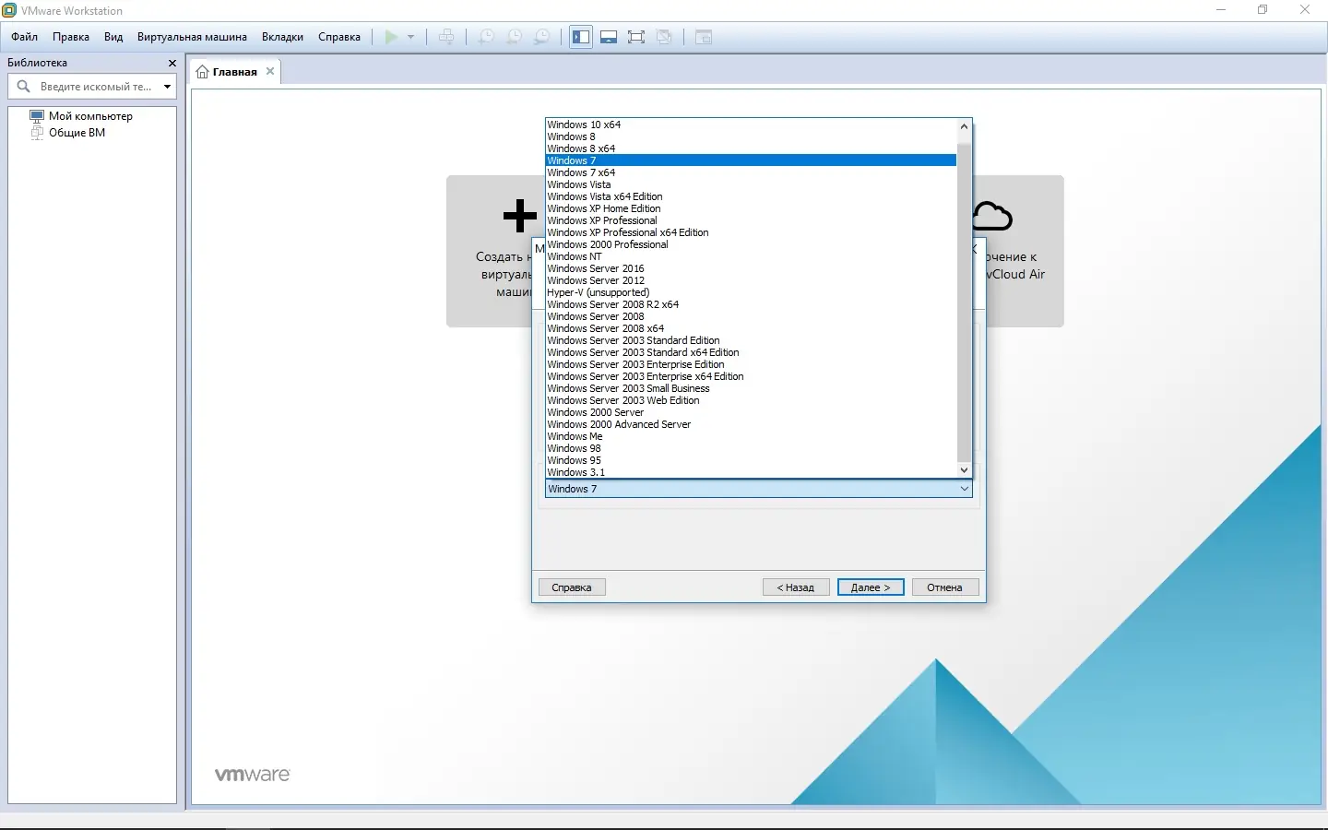This screenshot has width=1328, height=830.
Task: Open the Вид menu
Action: point(113,37)
